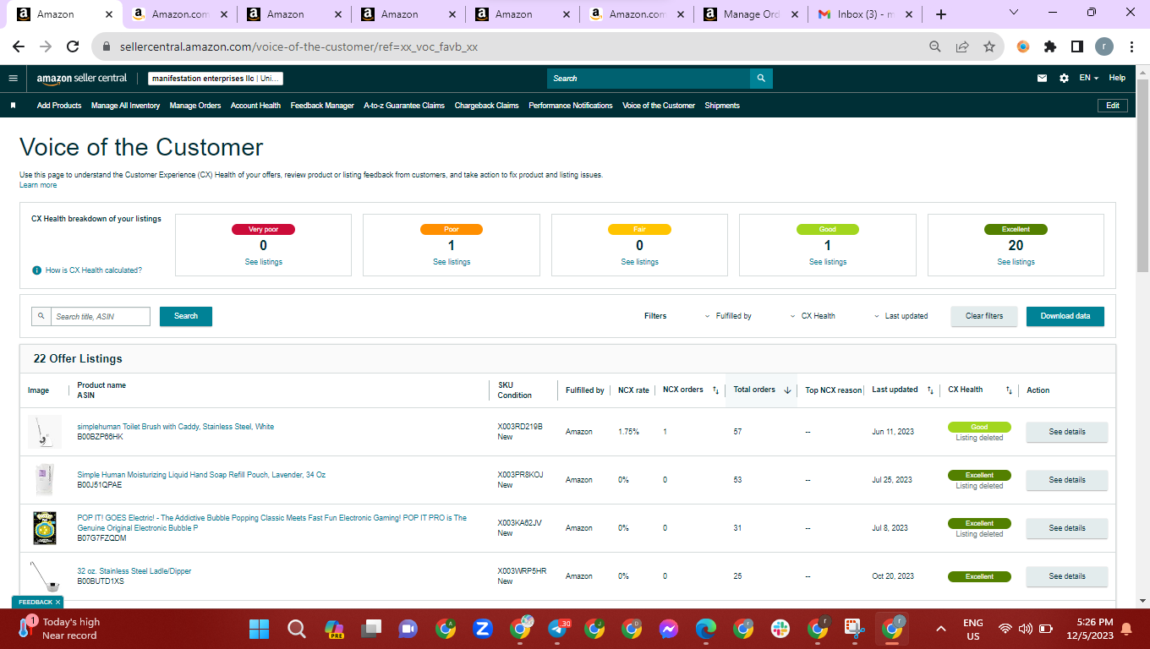Go to Performance Notifications
This screenshot has width=1150, height=649.
pyautogui.click(x=571, y=106)
